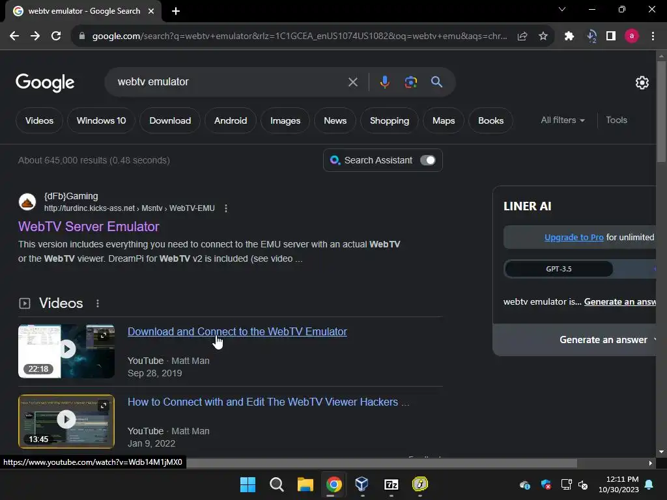Filter results by Android

pyautogui.click(x=231, y=120)
